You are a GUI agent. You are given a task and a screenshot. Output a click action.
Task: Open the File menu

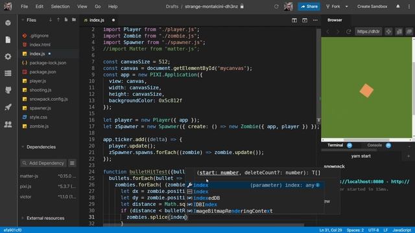(x=25, y=6)
